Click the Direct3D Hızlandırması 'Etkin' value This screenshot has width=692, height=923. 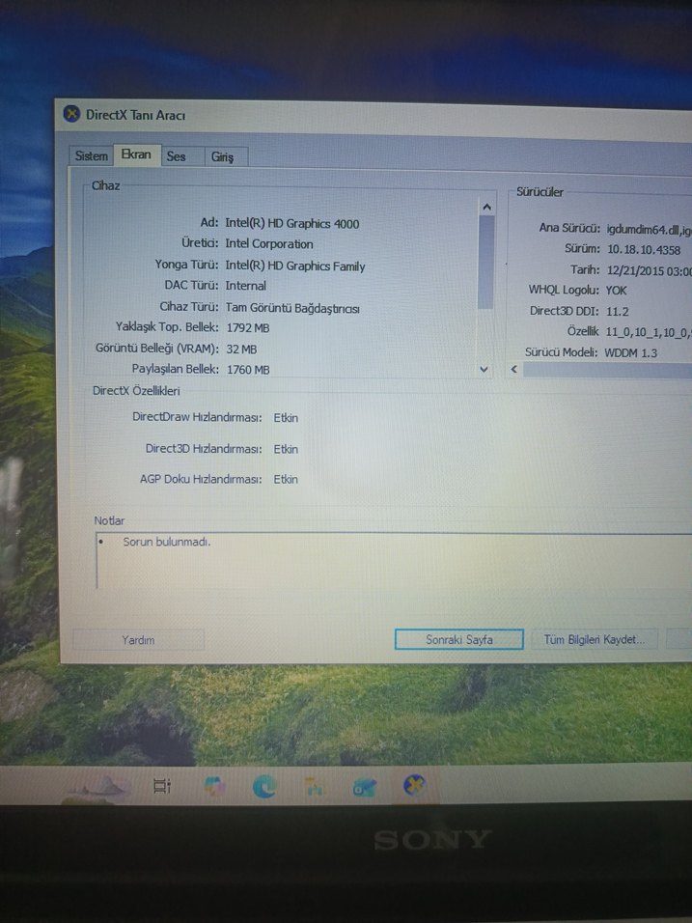click(x=286, y=449)
